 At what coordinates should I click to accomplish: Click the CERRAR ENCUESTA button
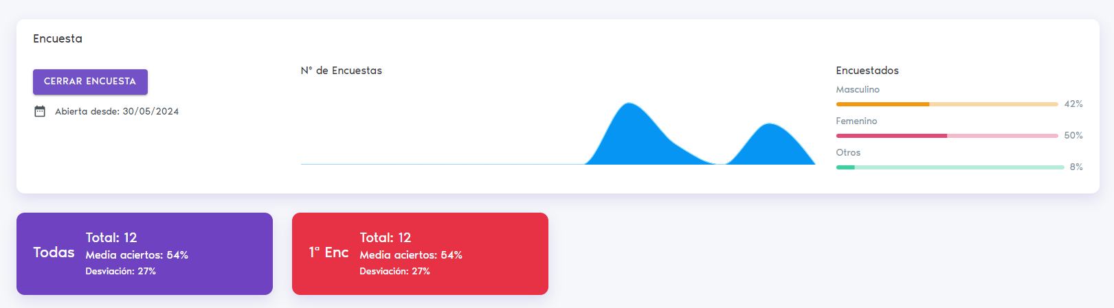click(x=90, y=82)
